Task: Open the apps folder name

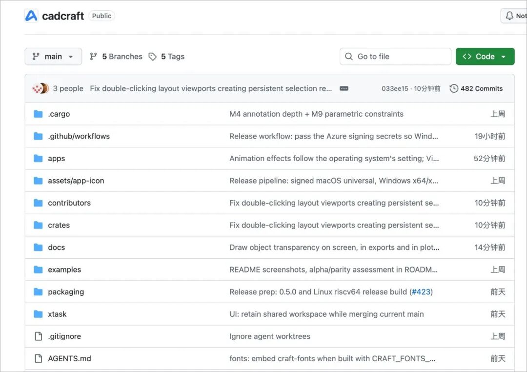Action: 57,159
